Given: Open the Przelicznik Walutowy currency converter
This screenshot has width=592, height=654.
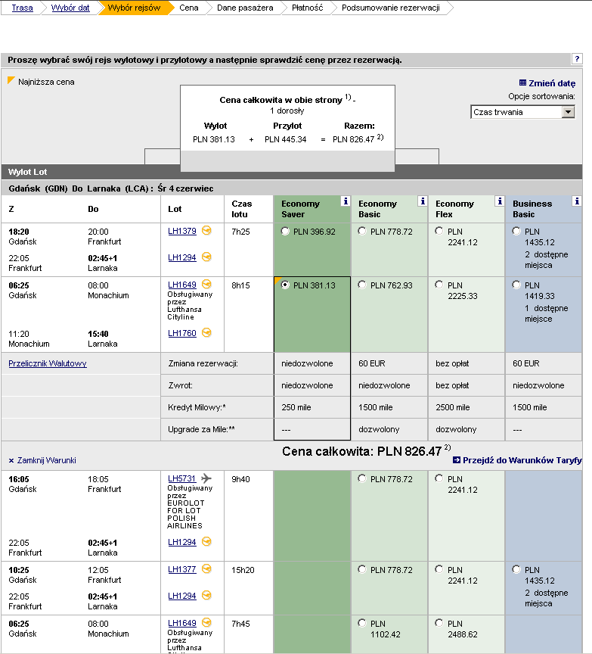Looking at the screenshot, I should [x=48, y=363].
